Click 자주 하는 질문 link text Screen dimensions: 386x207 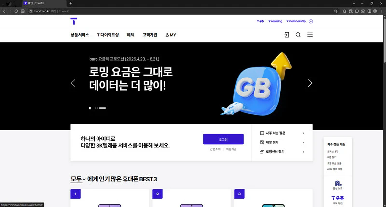coord(276,133)
